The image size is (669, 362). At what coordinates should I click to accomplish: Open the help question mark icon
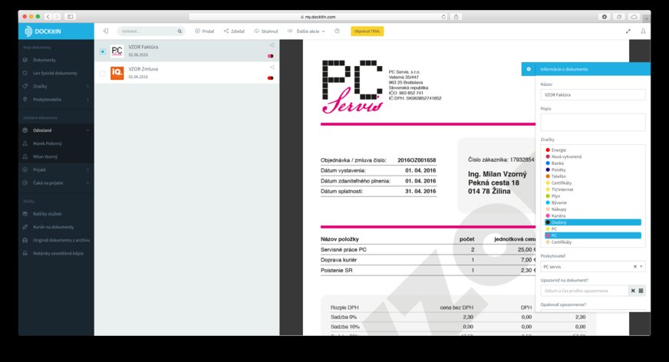click(338, 31)
